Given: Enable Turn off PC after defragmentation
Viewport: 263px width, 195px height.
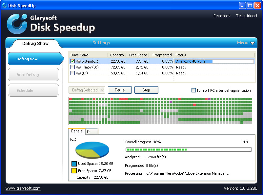Looking at the screenshot, I should tap(193, 90).
